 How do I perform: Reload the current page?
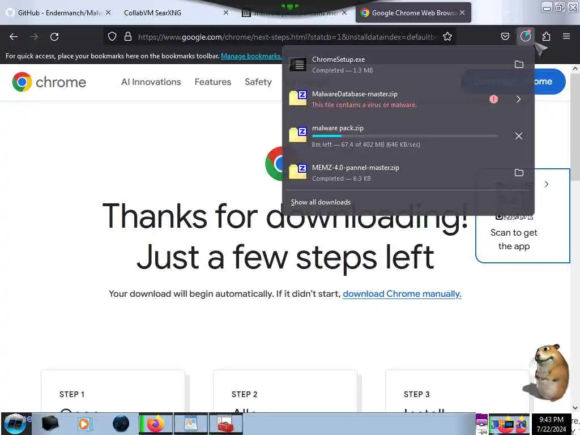click(54, 37)
